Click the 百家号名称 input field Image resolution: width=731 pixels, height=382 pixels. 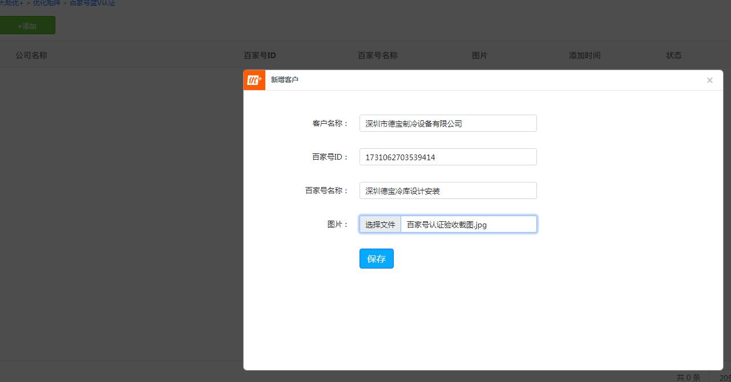pos(448,190)
